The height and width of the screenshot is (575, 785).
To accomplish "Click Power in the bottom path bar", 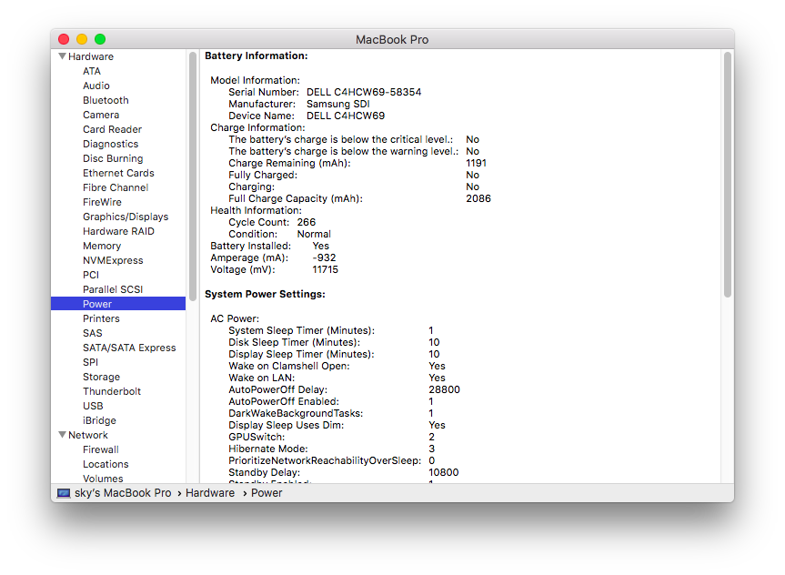I will 267,493.
